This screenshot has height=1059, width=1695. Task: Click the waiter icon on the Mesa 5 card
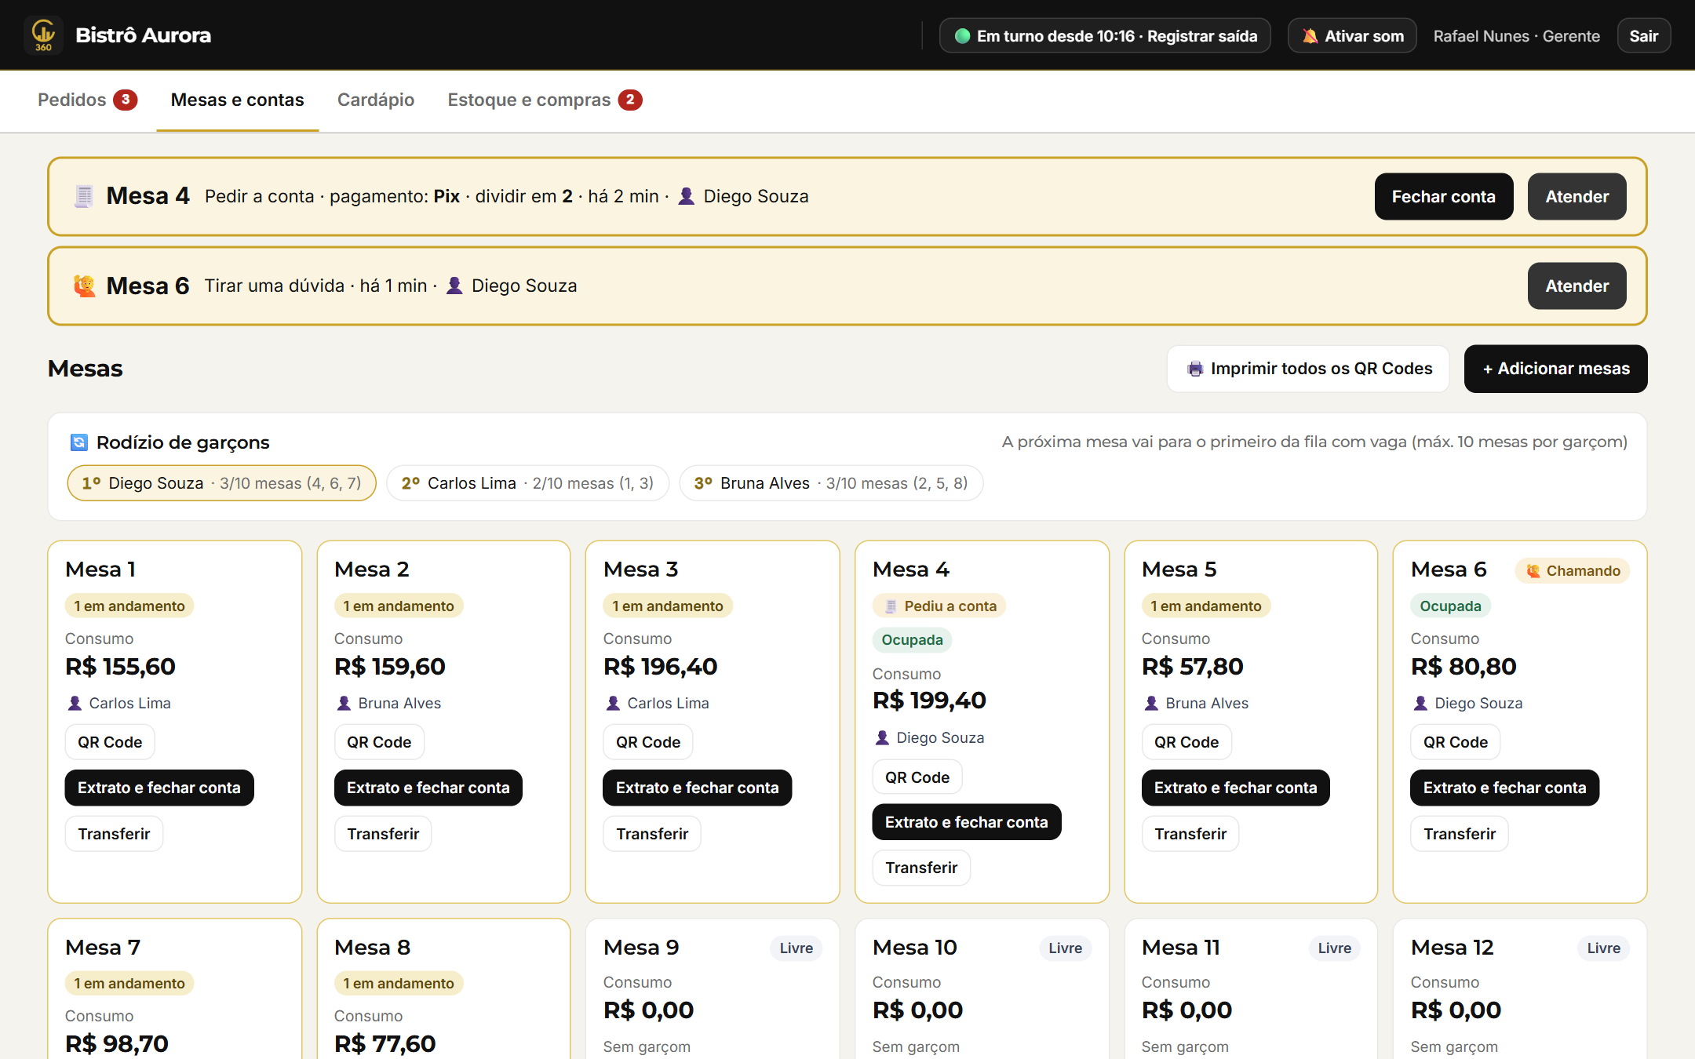point(1151,704)
